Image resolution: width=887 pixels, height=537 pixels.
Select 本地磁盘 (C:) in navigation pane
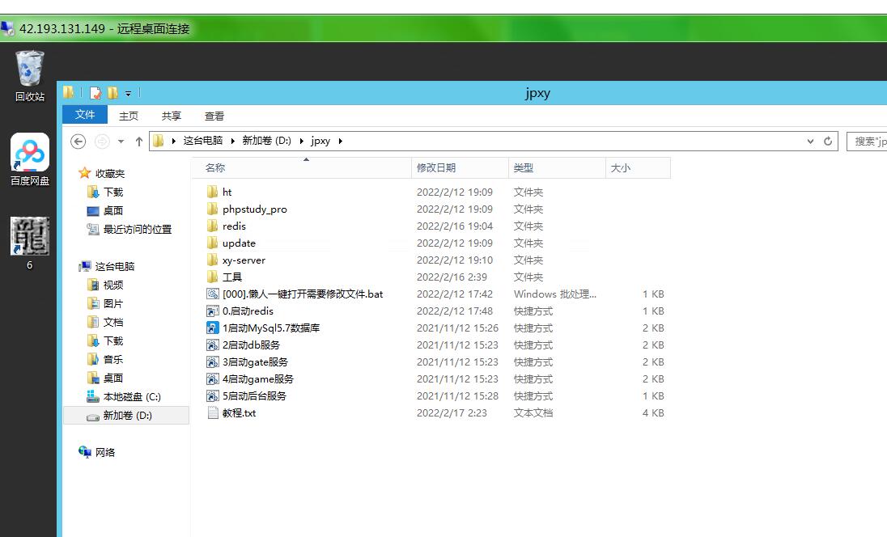coord(131,397)
